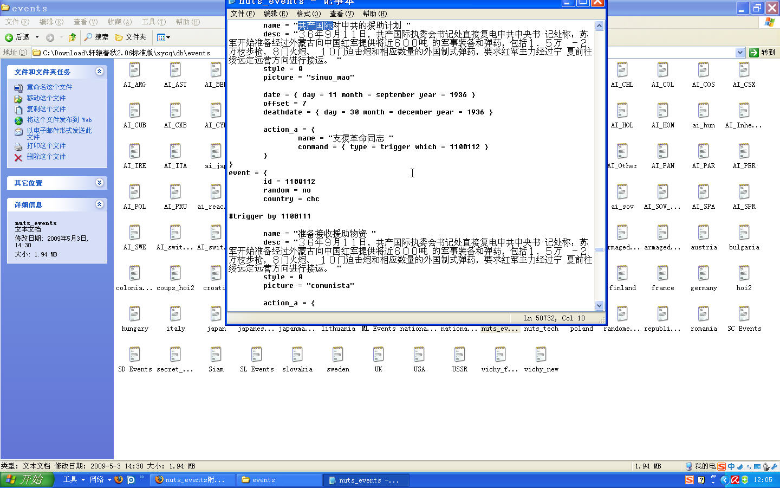Click the 删除这个文件 link
Image resolution: width=780 pixels, height=488 pixels.
tap(46, 157)
